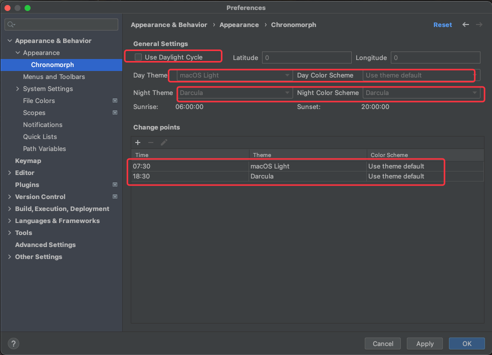Expand the Version Control section
Screen dimensions: 492x355
pyautogui.click(x=10, y=196)
